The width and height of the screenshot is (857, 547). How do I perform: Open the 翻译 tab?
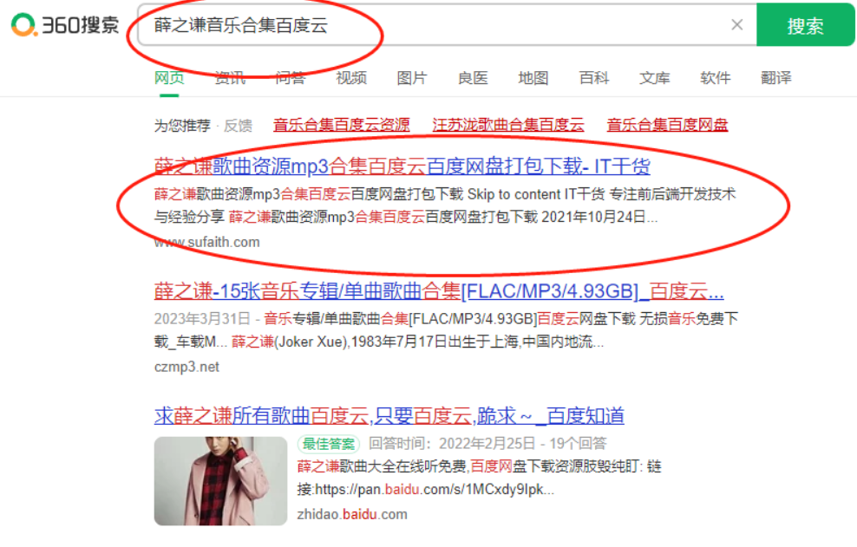click(x=775, y=78)
